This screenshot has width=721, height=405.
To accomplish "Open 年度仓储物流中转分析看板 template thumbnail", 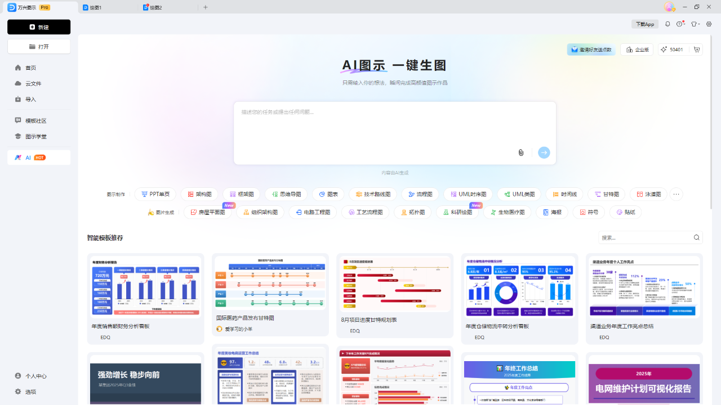I will 519,287.
